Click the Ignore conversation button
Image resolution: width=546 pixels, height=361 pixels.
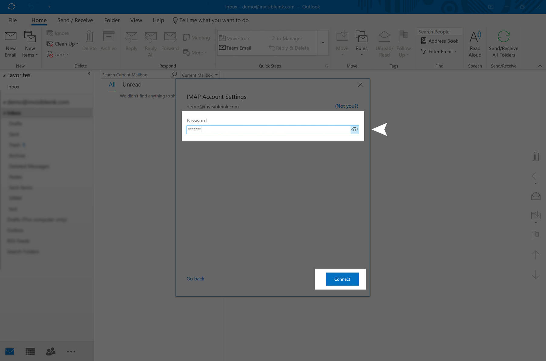[x=58, y=33]
